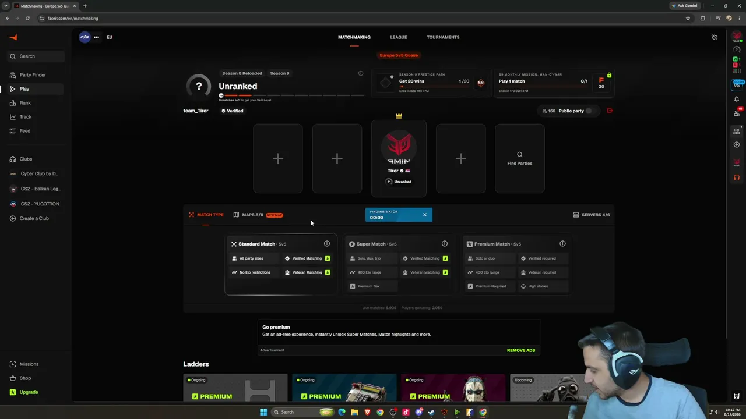Click the Upgrade button in sidebar
Viewport: 746px width, 419px height.
pyautogui.click(x=29, y=392)
